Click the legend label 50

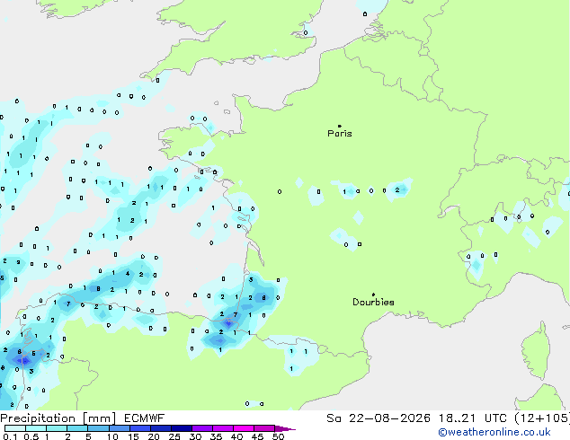[x=278, y=436]
